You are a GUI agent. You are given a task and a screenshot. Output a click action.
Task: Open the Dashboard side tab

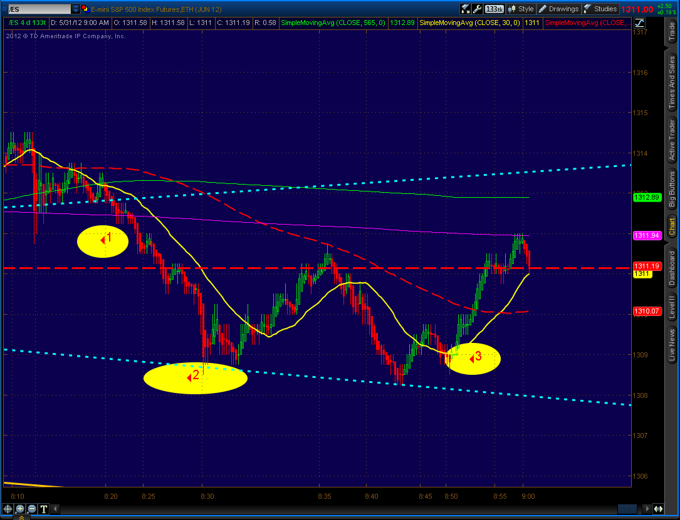coord(672,268)
